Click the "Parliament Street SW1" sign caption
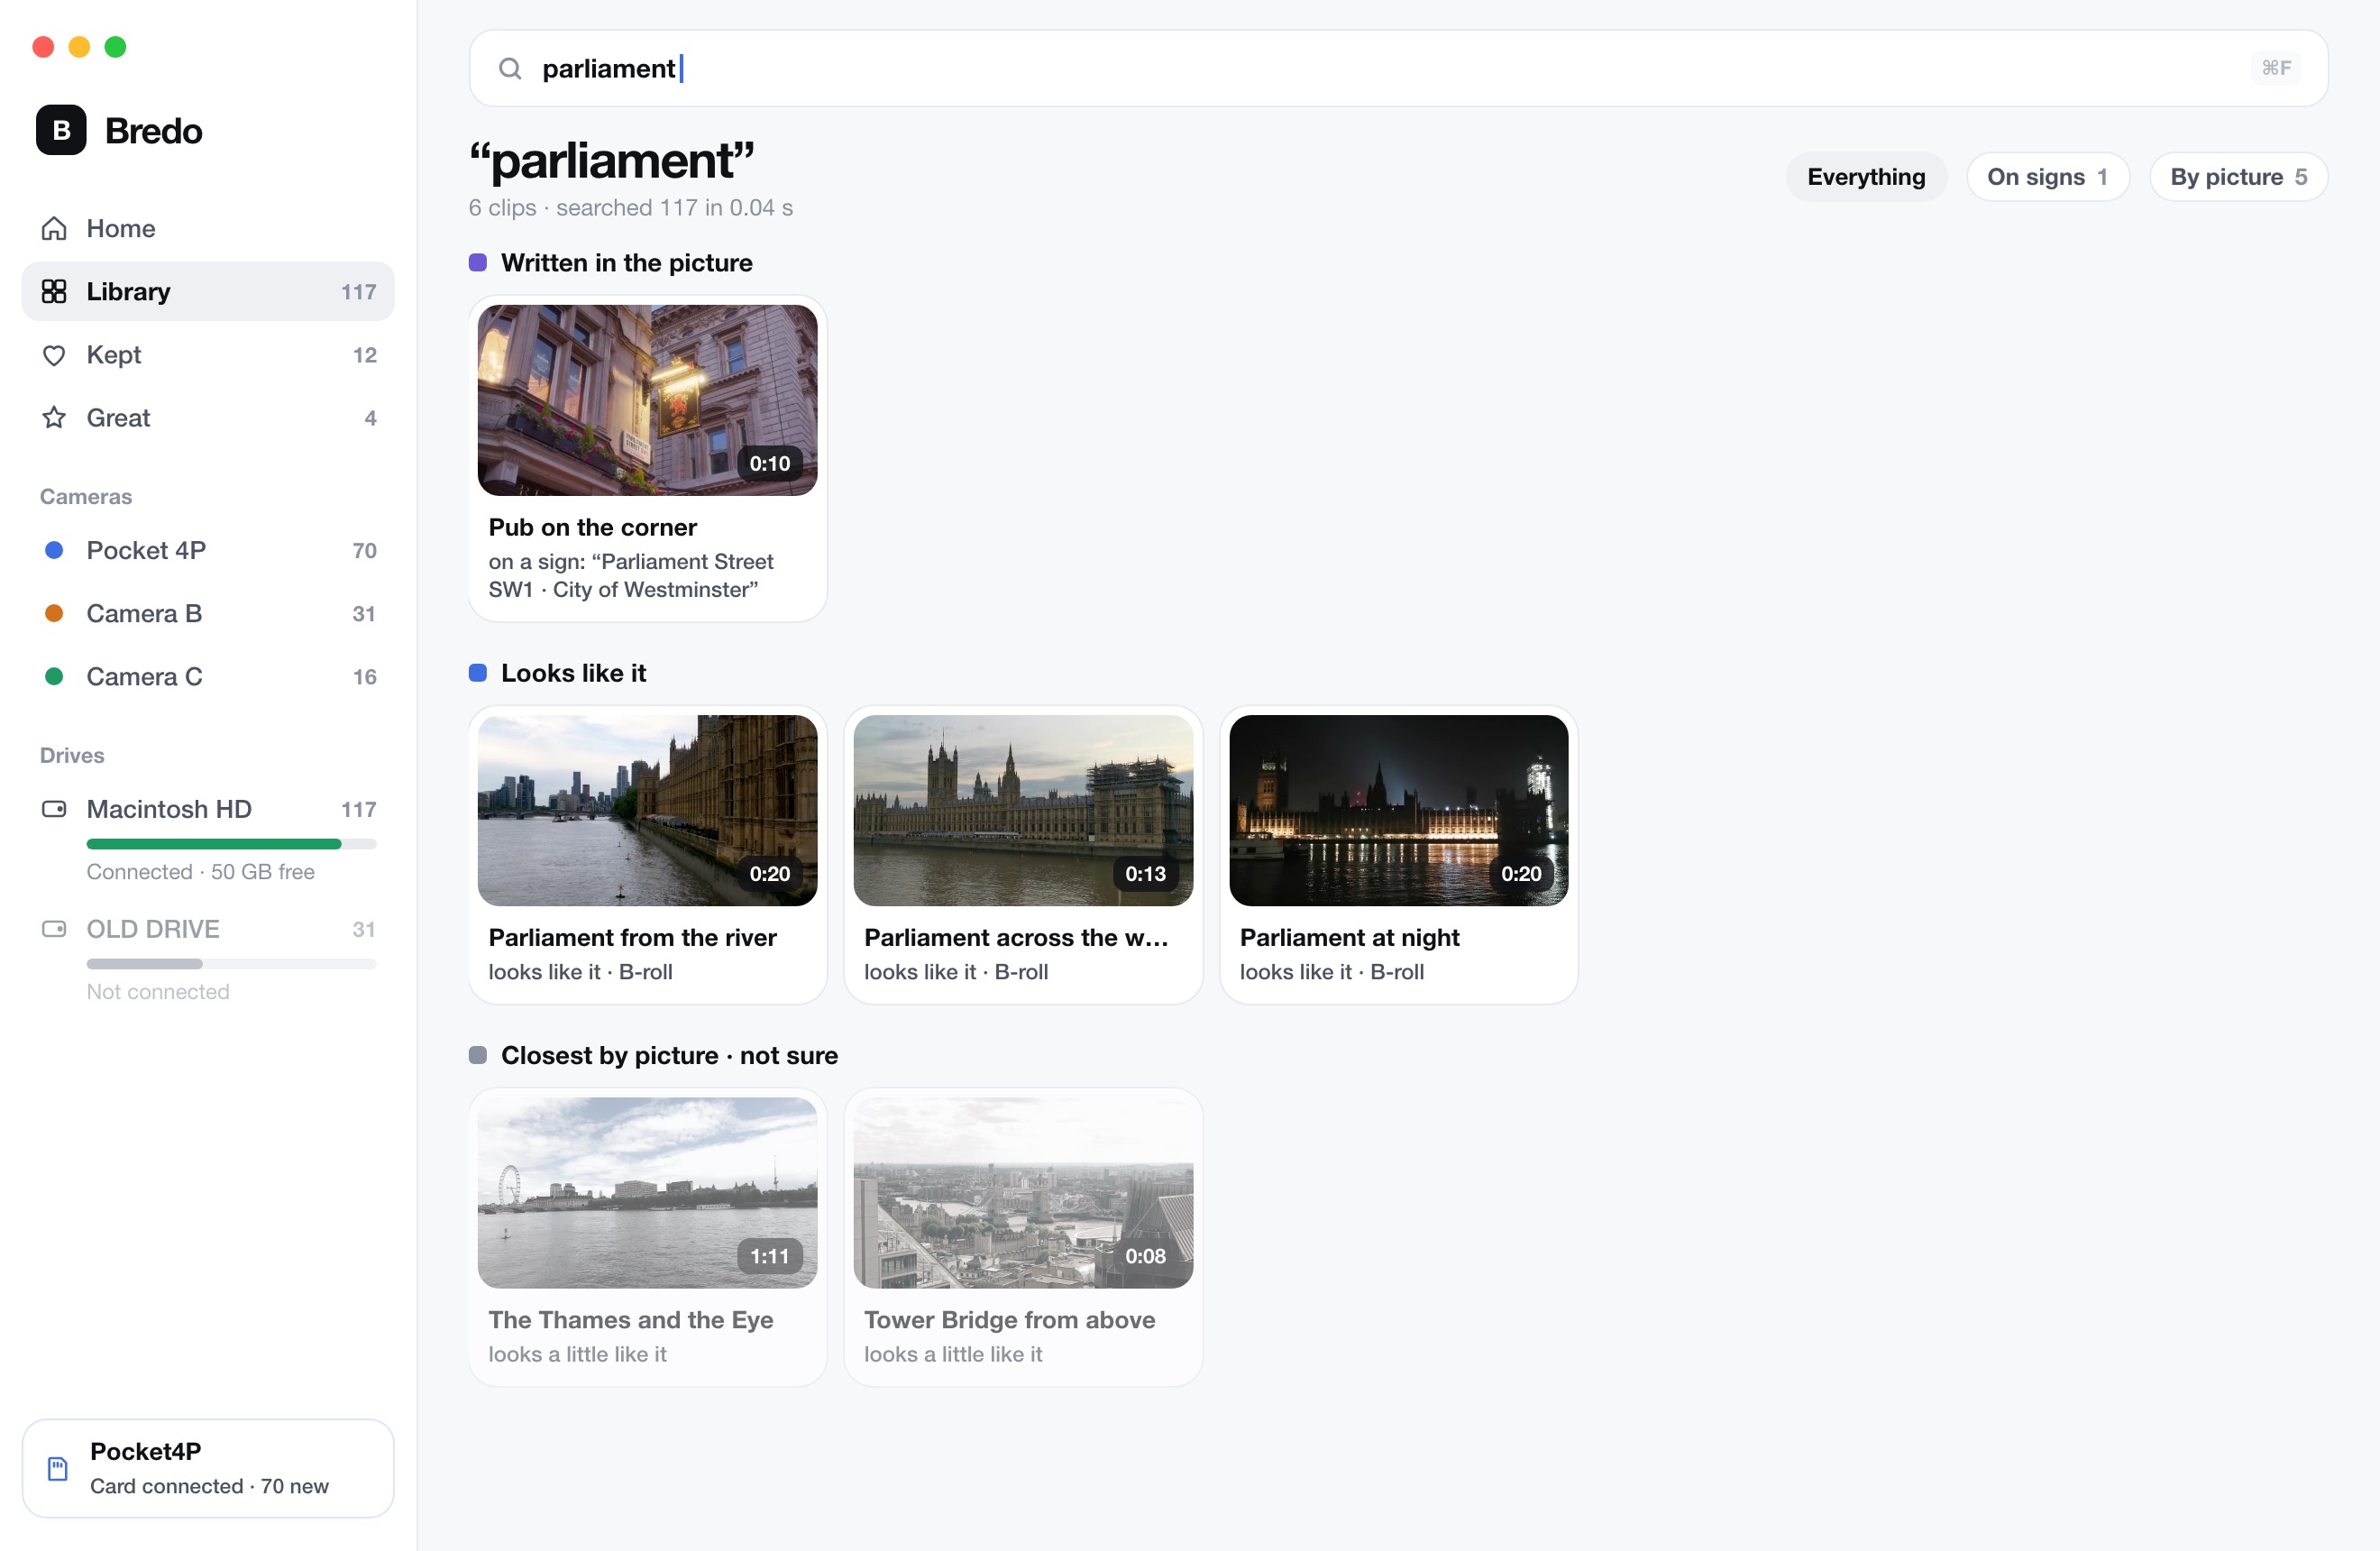Viewport: 2380px width, 1551px height. coord(630,576)
